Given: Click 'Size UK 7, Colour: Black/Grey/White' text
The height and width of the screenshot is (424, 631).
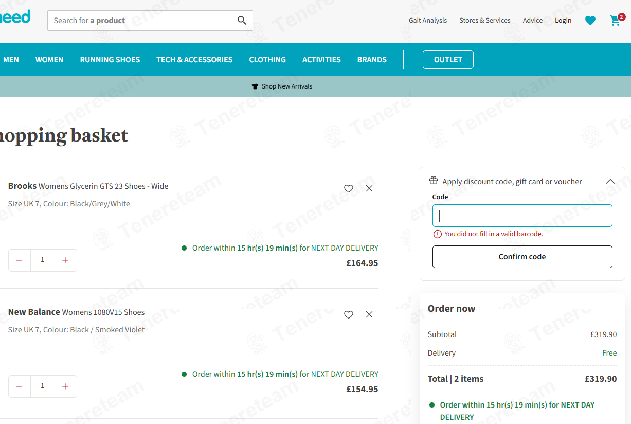Looking at the screenshot, I should click(69, 204).
